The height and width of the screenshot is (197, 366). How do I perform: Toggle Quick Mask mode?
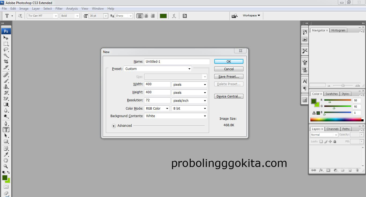(x=6, y=187)
